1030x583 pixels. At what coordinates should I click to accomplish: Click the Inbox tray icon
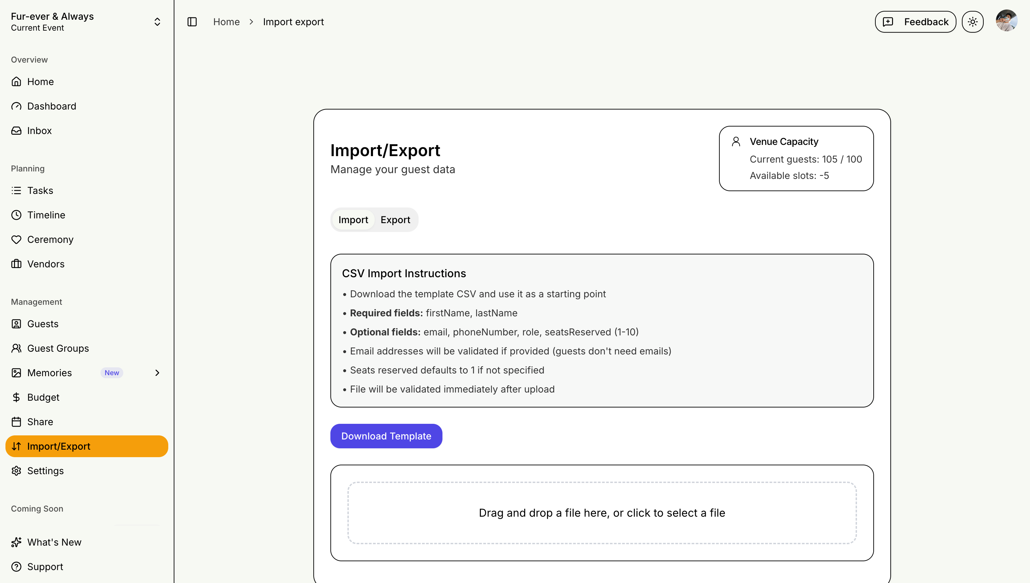(x=16, y=131)
